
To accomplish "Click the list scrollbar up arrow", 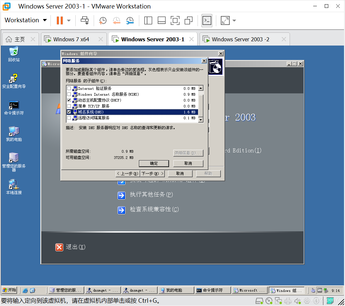I will point(201,88).
